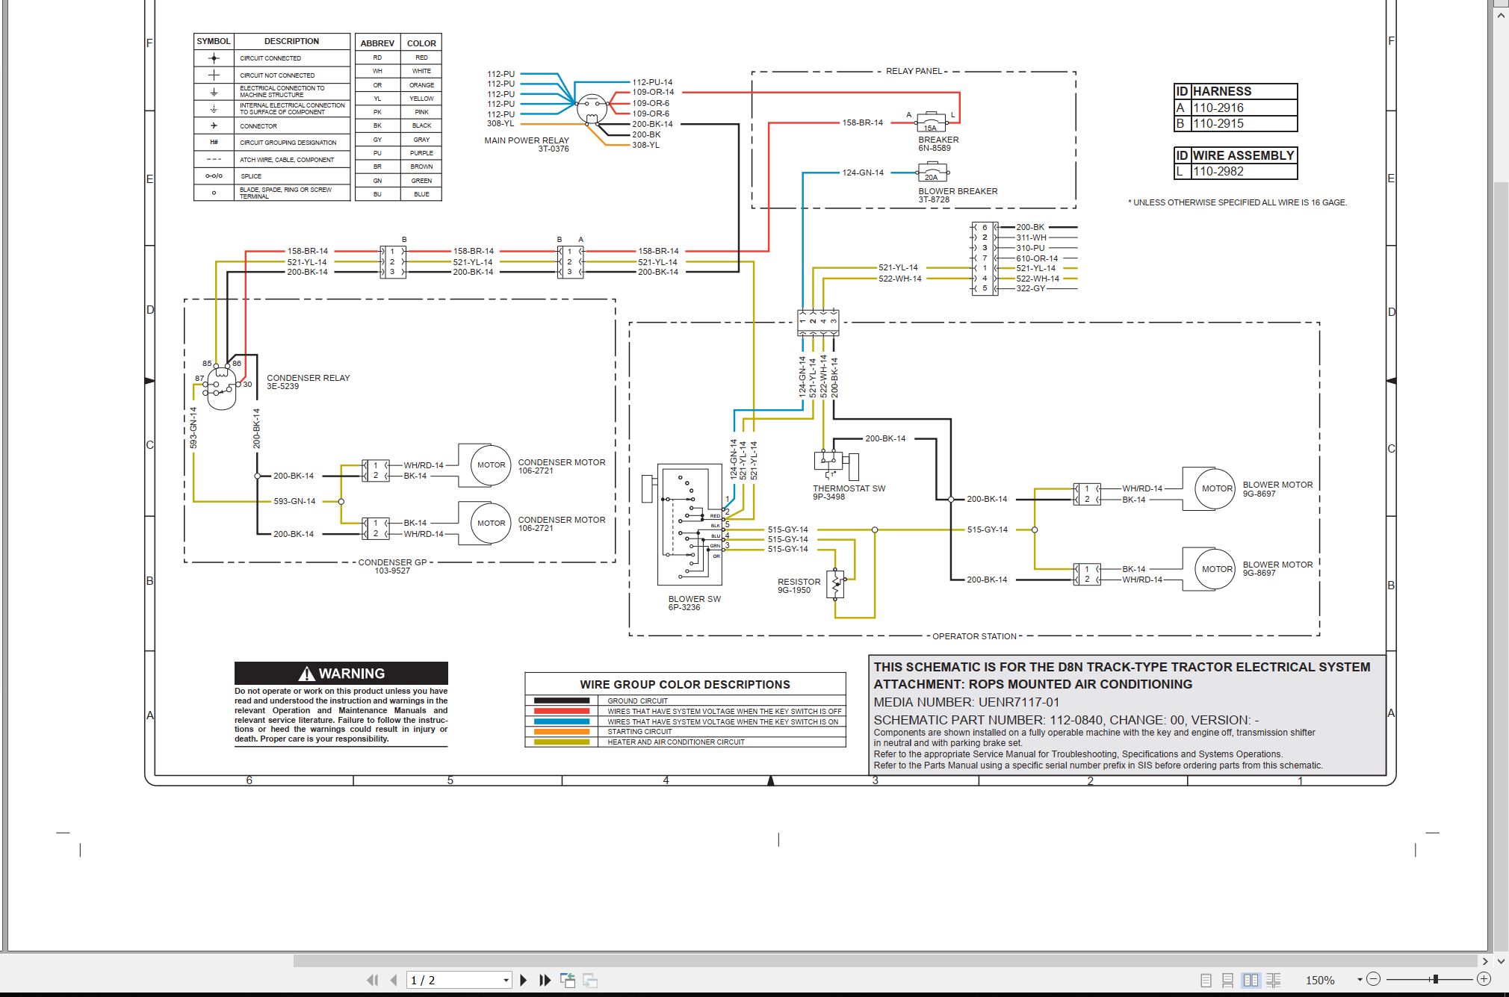
Task: Click the THERMOSTAT SW label
Action: click(849, 488)
